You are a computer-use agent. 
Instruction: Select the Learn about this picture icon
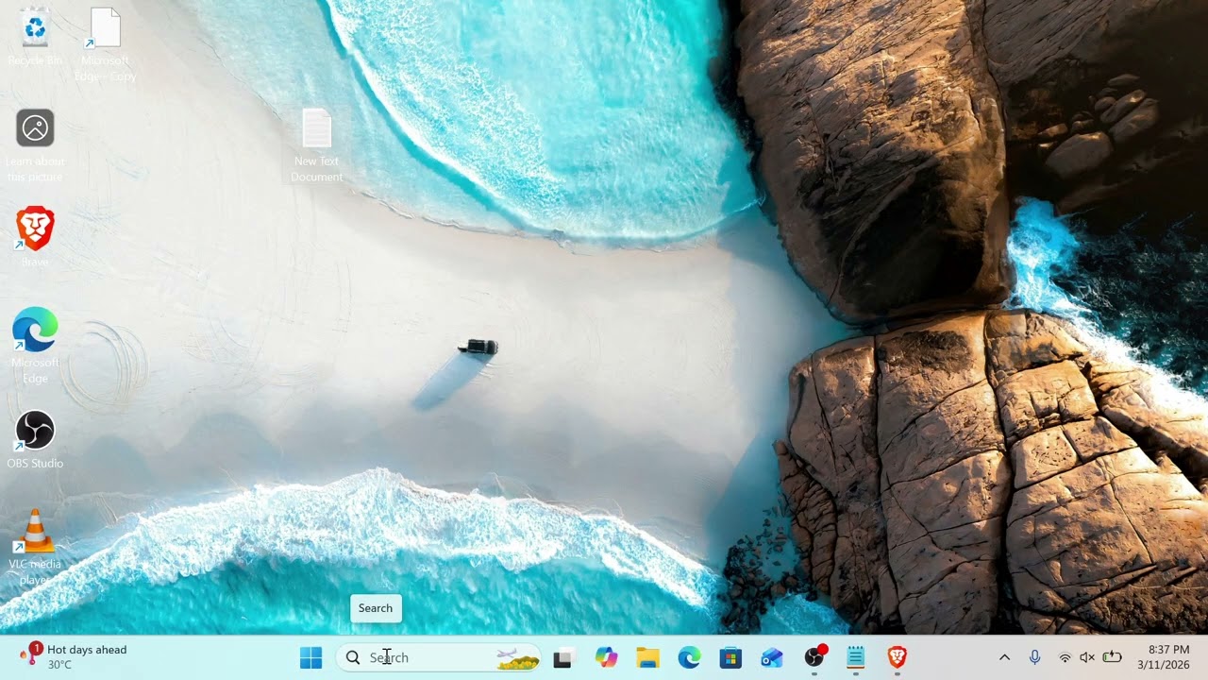(x=35, y=145)
